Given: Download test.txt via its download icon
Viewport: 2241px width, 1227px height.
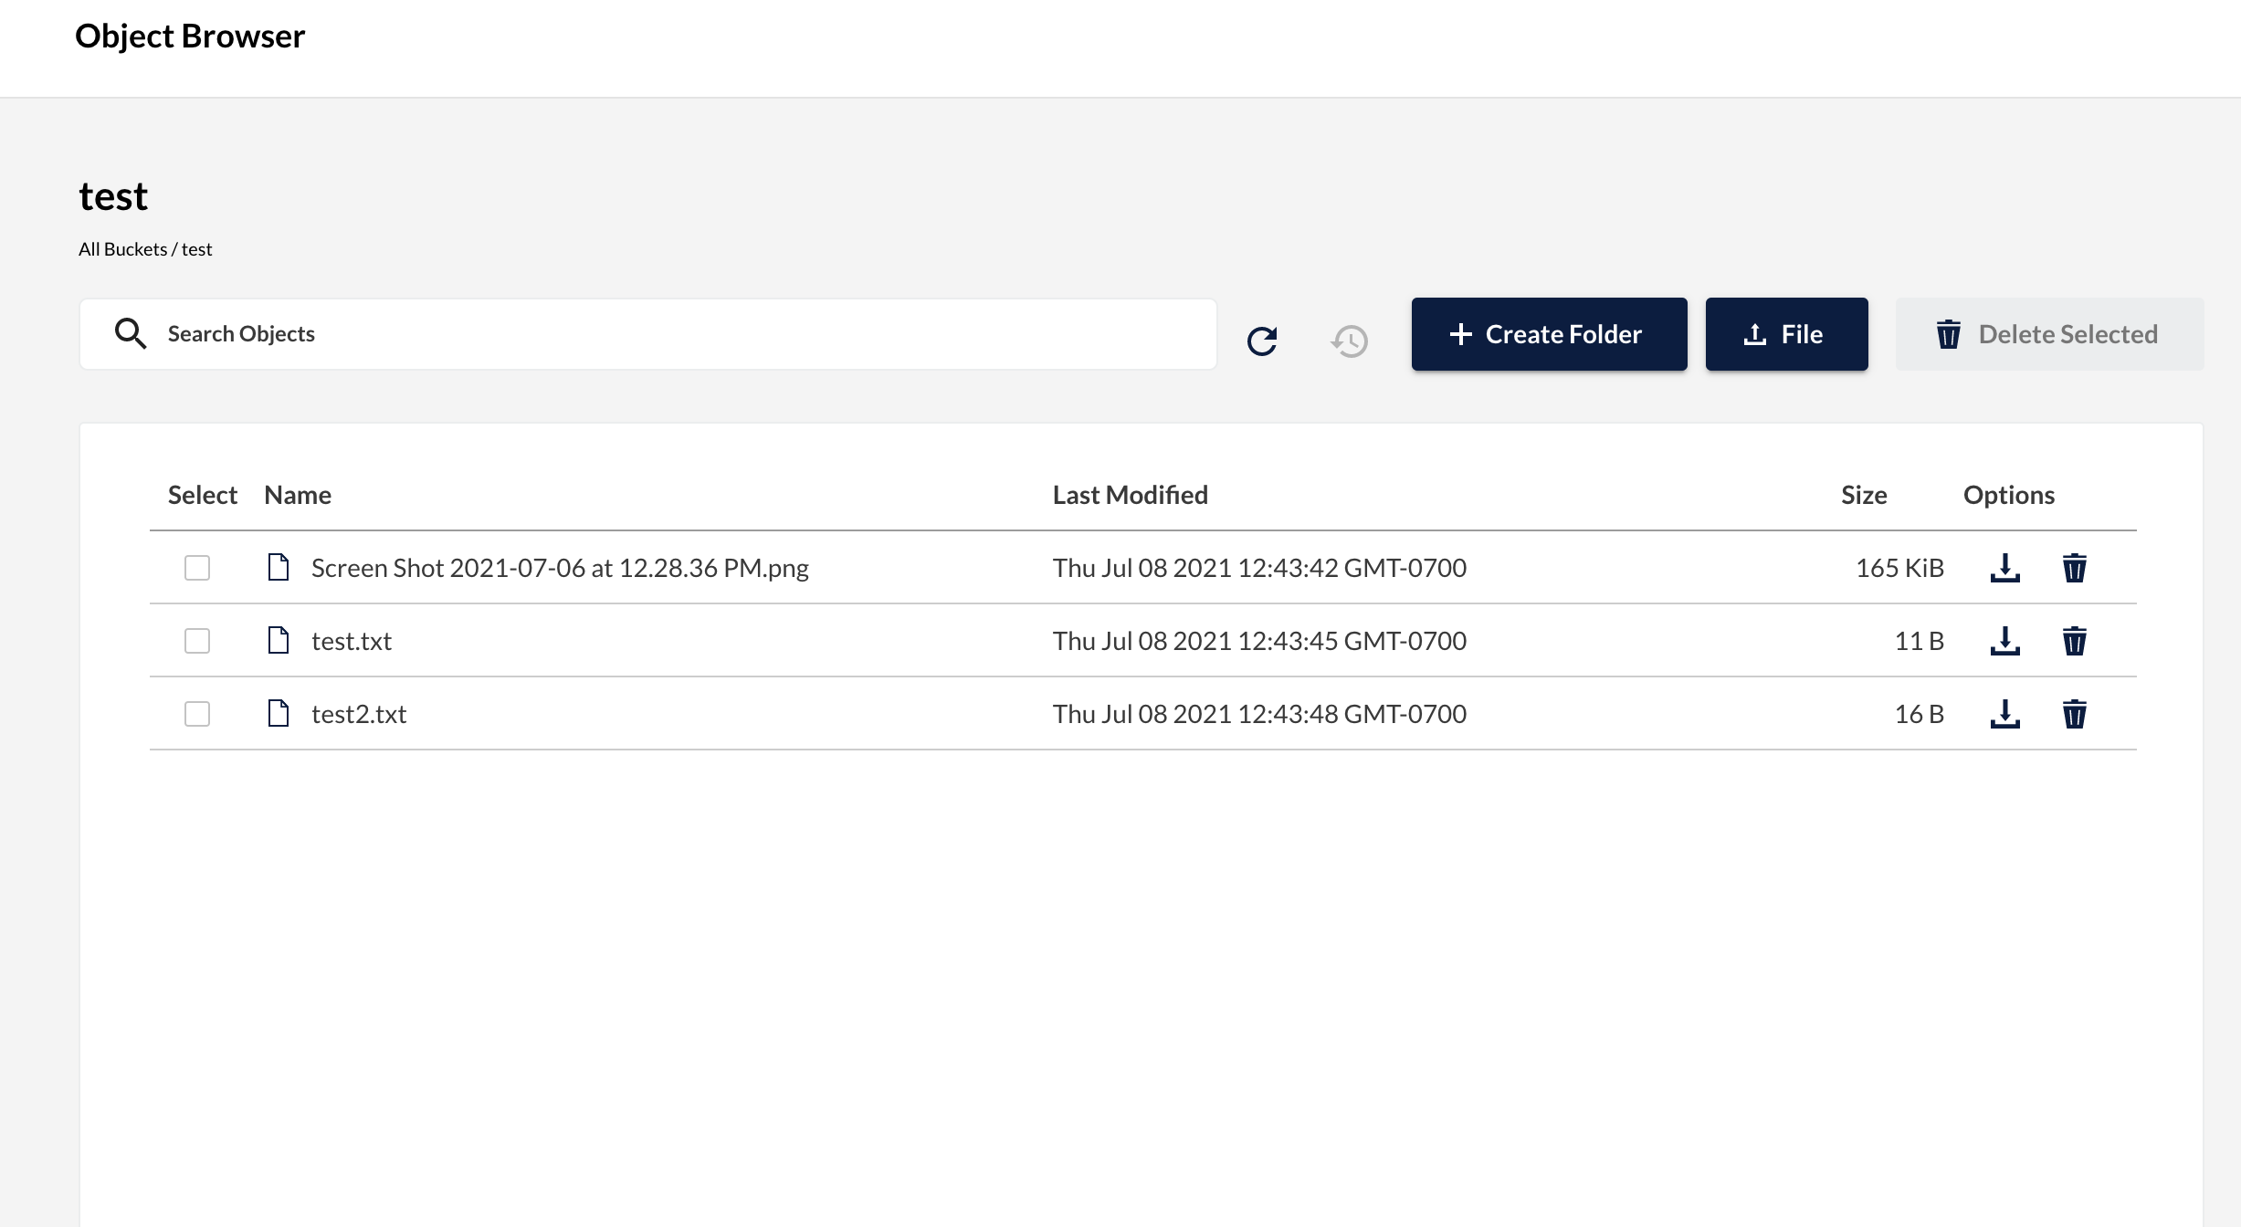Looking at the screenshot, I should (2004, 641).
